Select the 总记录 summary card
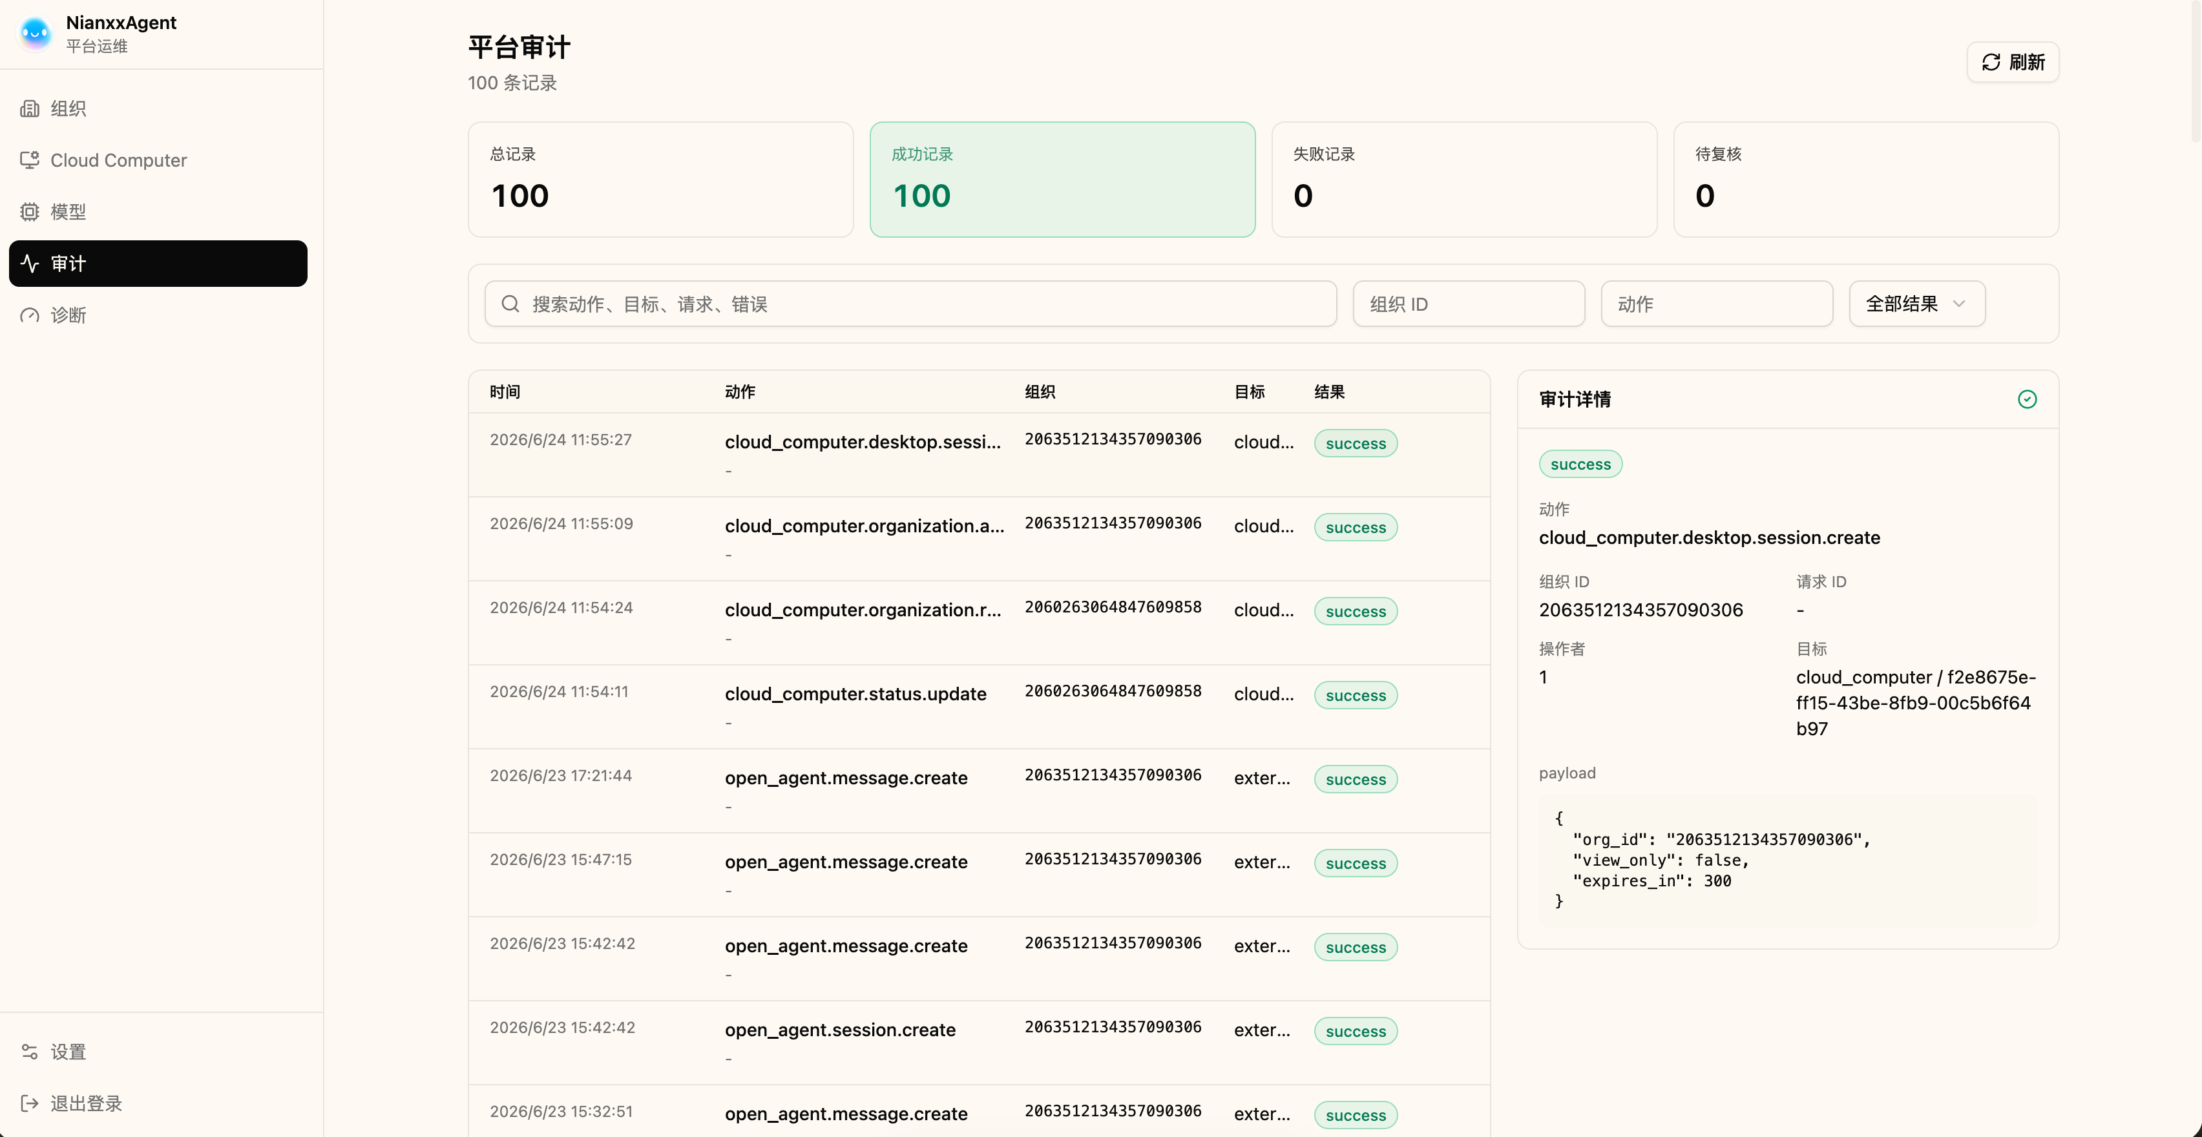The image size is (2202, 1137). (661, 180)
